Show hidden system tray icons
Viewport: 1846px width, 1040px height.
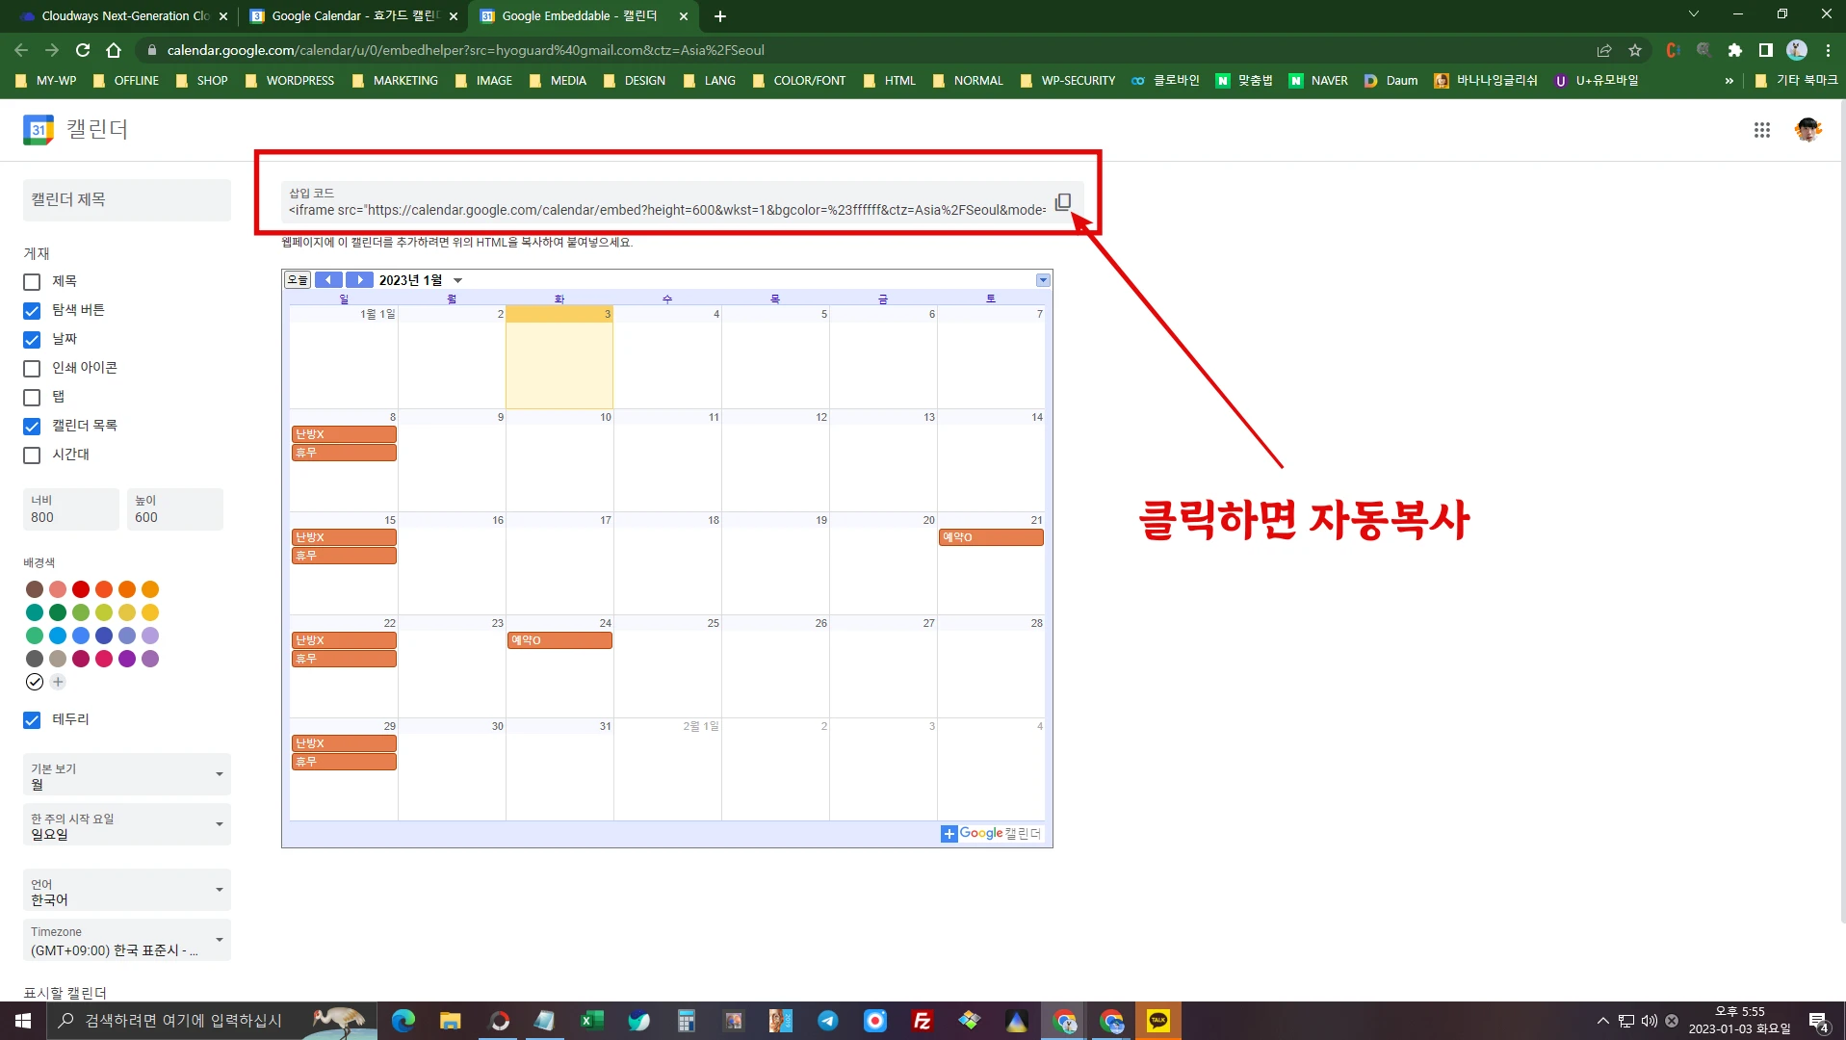click(1603, 1021)
